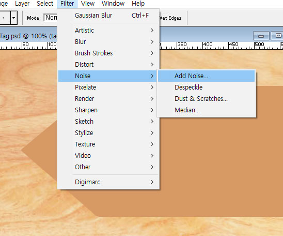Reapply the last Gaussian Blur filter

coord(108,16)
